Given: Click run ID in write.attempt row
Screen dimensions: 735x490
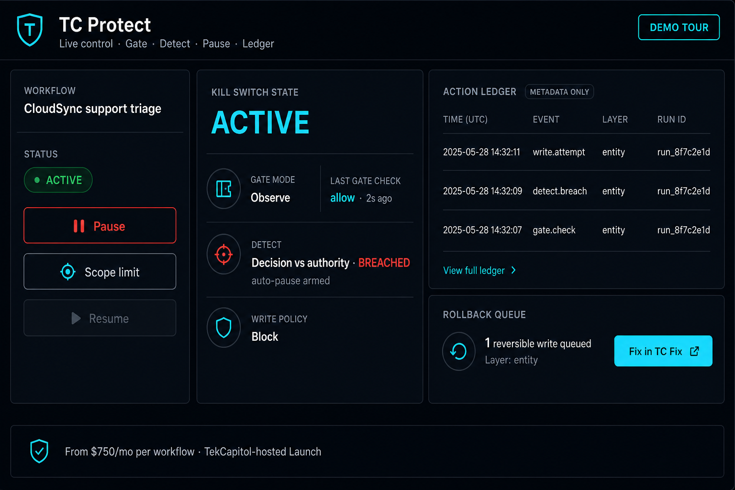Looking at the screenshot, I should click(x=683, y=152).
